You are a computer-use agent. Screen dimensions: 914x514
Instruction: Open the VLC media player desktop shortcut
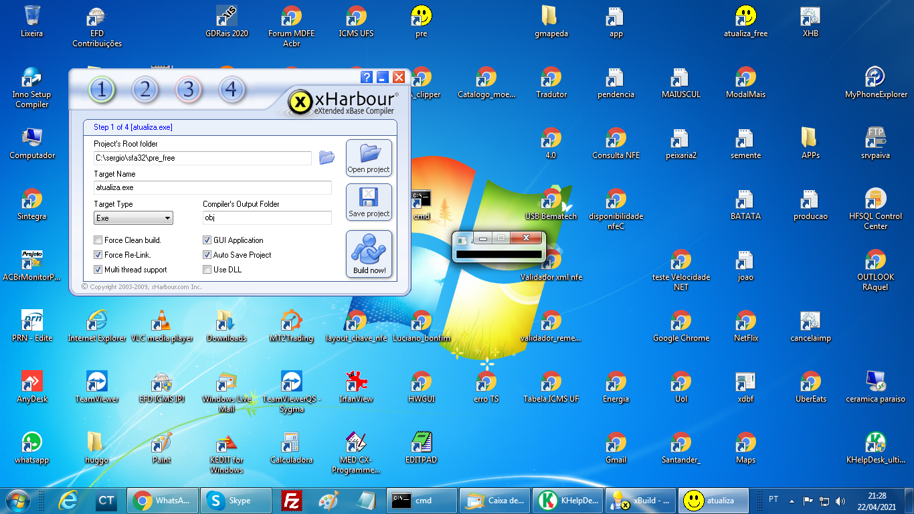pyautogui.click(x=161, y=322)
